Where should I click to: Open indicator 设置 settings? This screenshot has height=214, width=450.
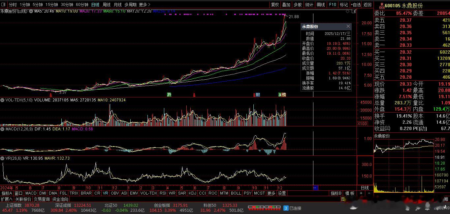point(282,193)
